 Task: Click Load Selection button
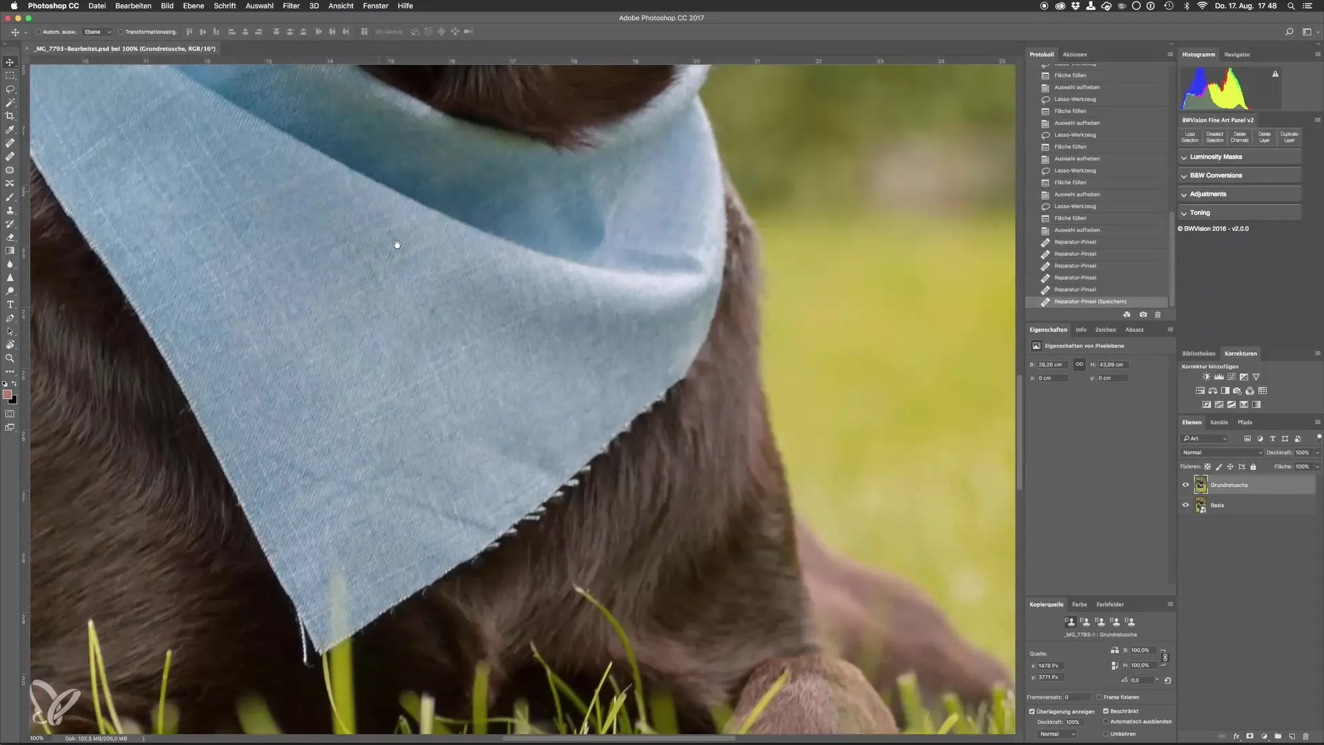click(x=1190, y=137)
